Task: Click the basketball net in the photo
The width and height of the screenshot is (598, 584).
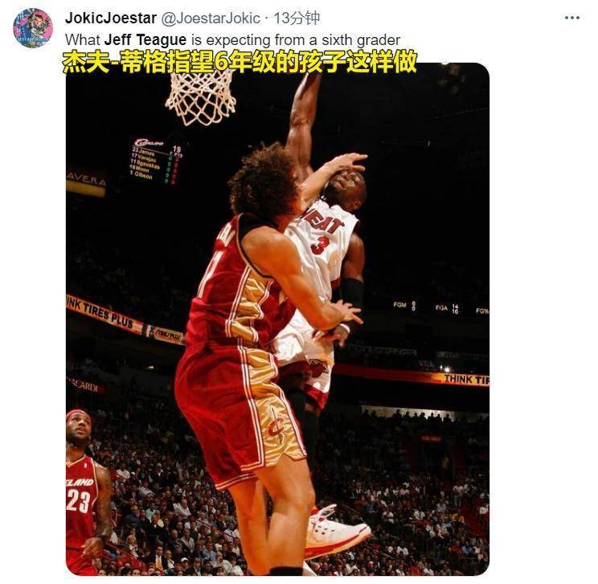Action: coord(200,97)
